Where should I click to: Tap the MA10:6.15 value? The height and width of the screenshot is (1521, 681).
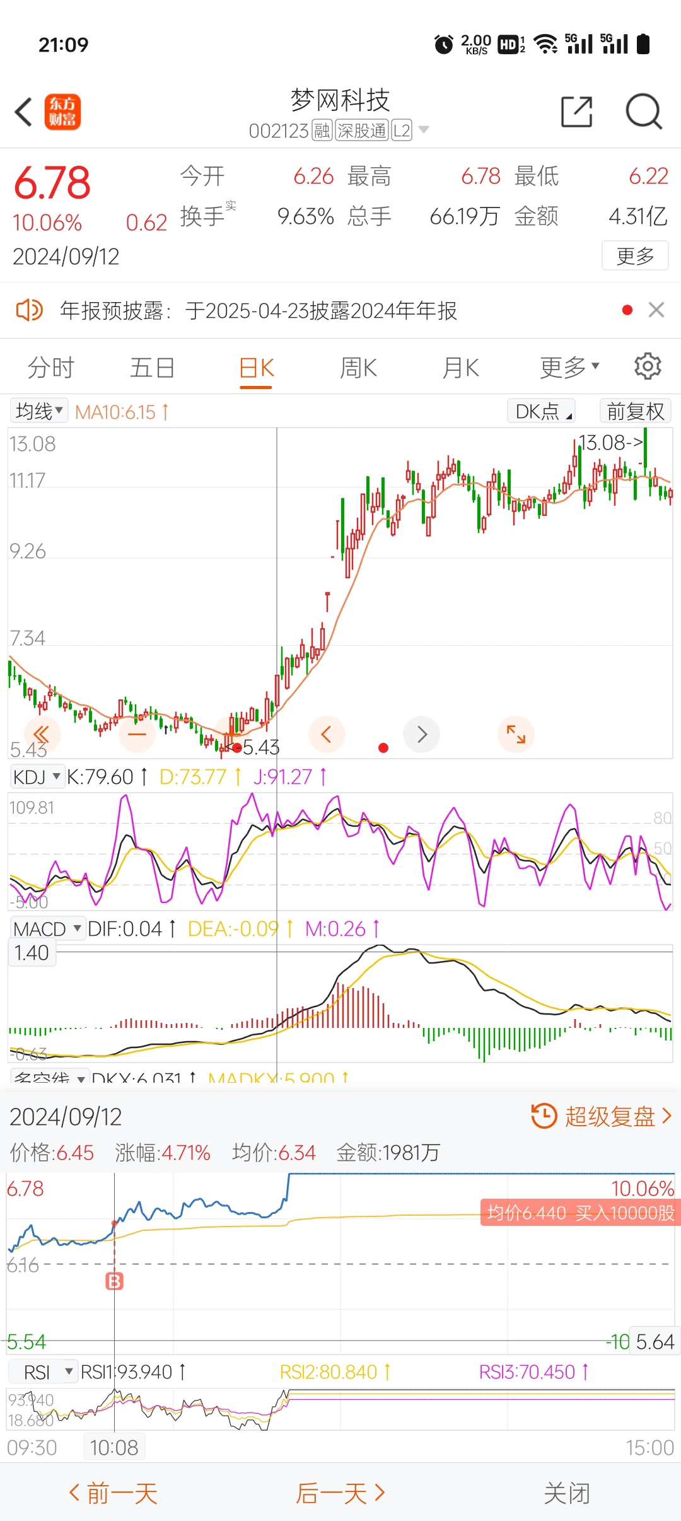pos(122,412)
